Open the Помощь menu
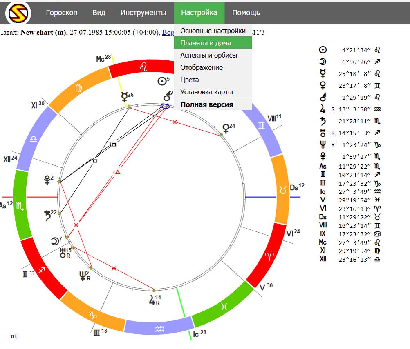This screenshot has height=349, width=410. pos(246,13)
